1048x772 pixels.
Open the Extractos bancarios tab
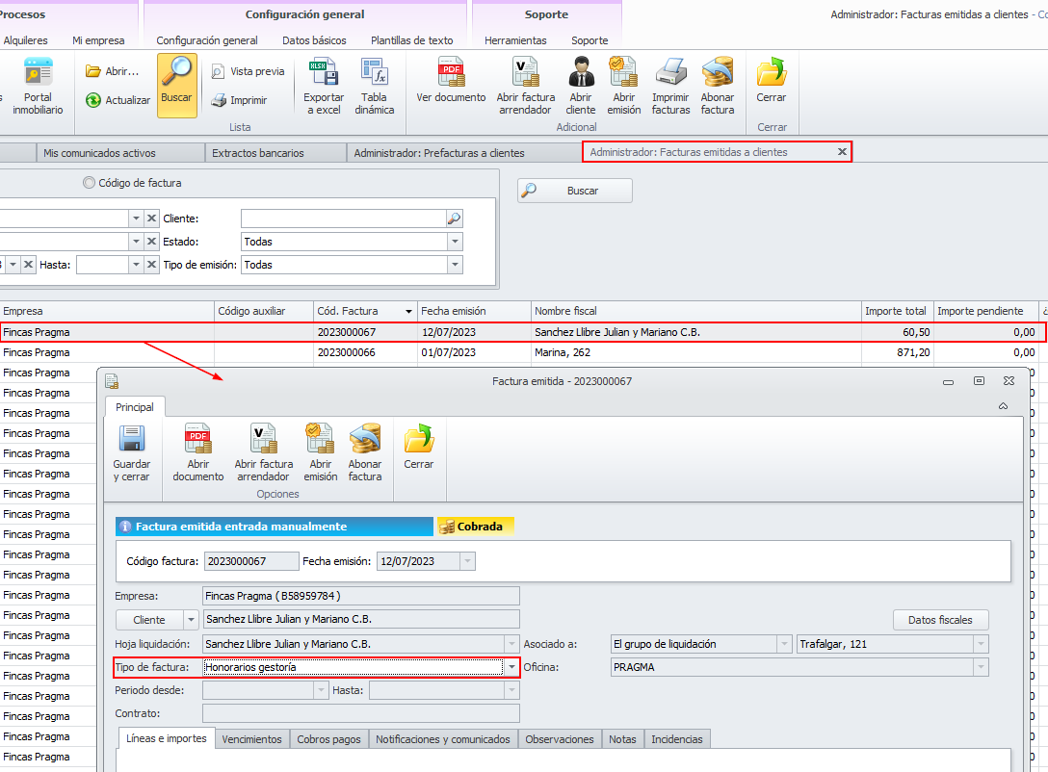click(x=258, y=153)
